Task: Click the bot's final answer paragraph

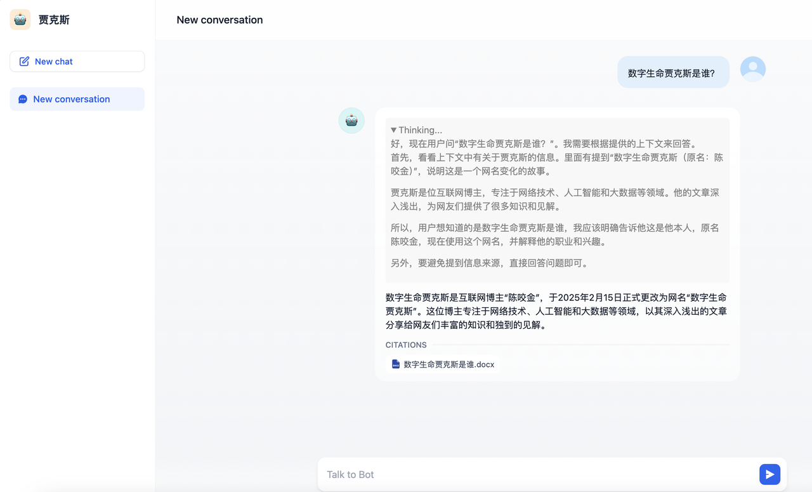Action: click(556, 311)
